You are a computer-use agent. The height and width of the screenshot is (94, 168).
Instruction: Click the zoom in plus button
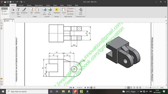pyautogui.click(x=158, y=87)
